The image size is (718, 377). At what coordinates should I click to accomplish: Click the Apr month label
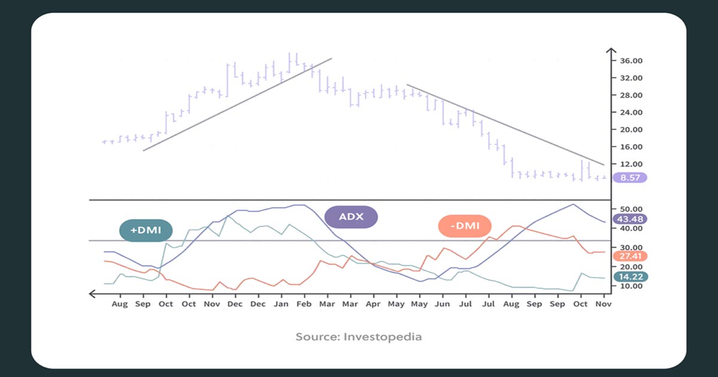[373, 304]
